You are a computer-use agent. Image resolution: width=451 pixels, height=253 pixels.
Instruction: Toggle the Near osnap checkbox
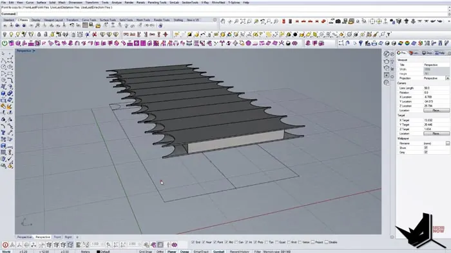point(204,242)
